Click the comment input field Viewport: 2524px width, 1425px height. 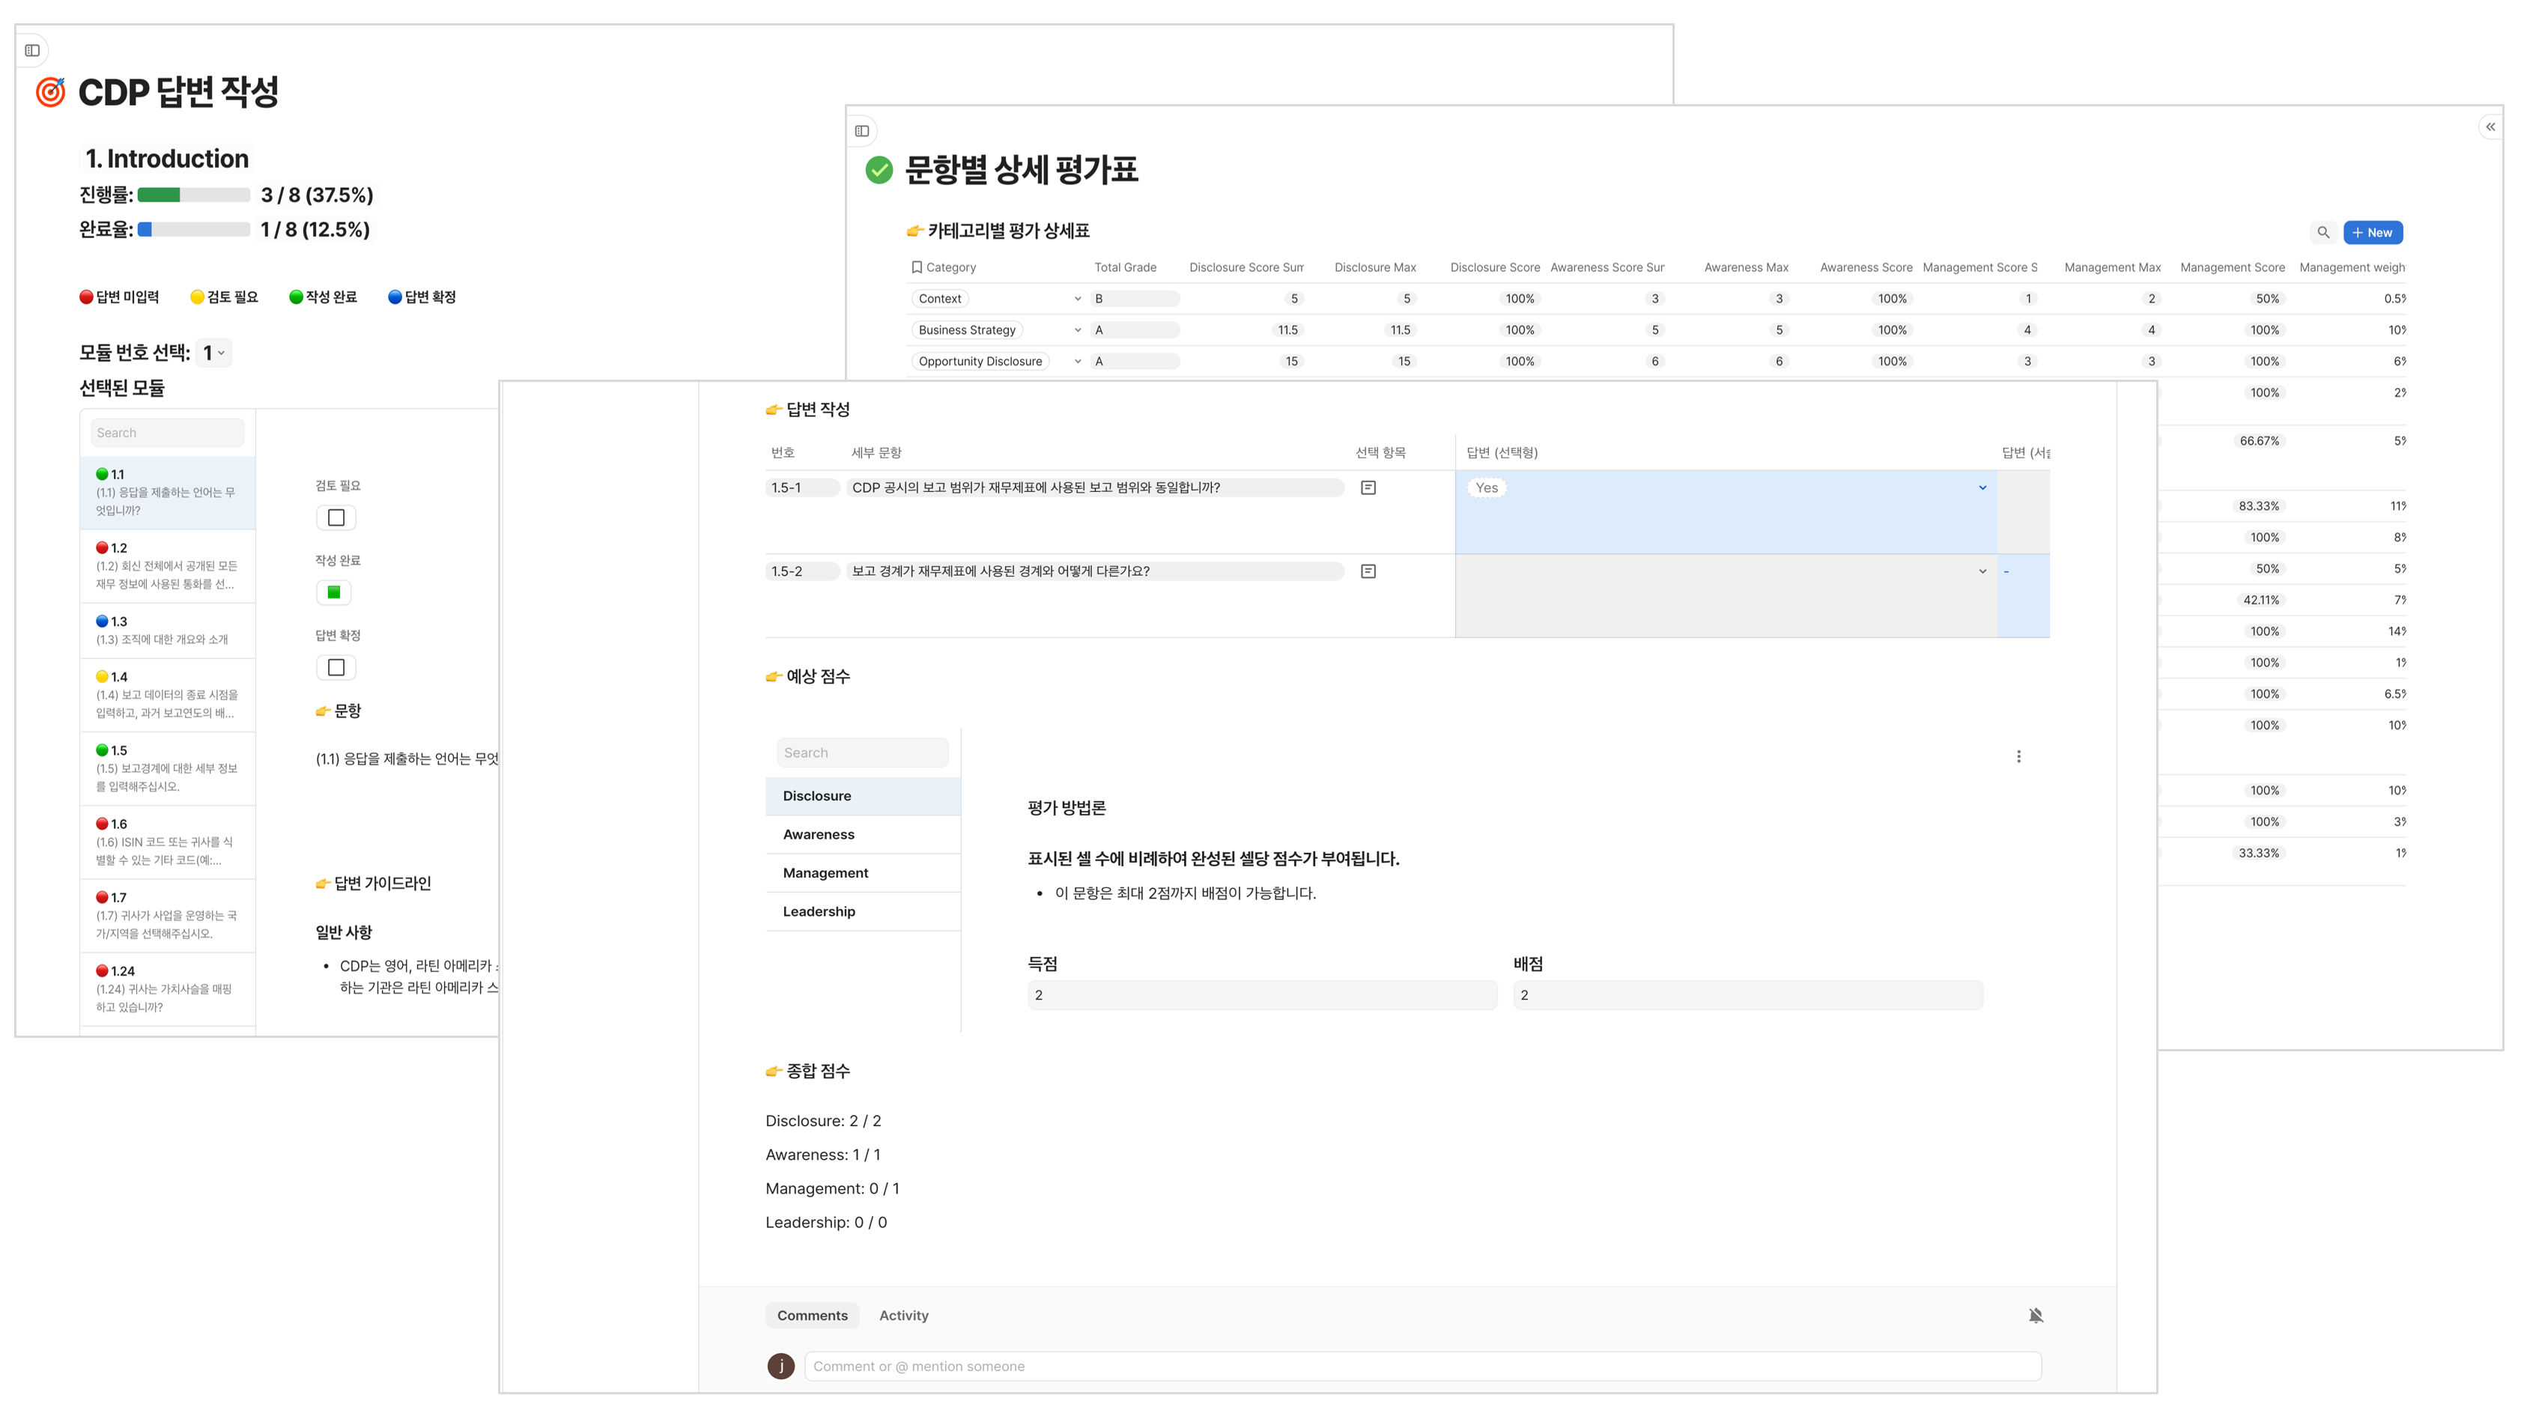(x=1421, y=1367)
